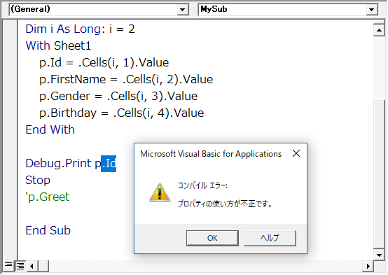The width and height of the screenshot is (388, 275).
Task: Click the vertical scrollbar down arrow
Action: coord(379,255)
